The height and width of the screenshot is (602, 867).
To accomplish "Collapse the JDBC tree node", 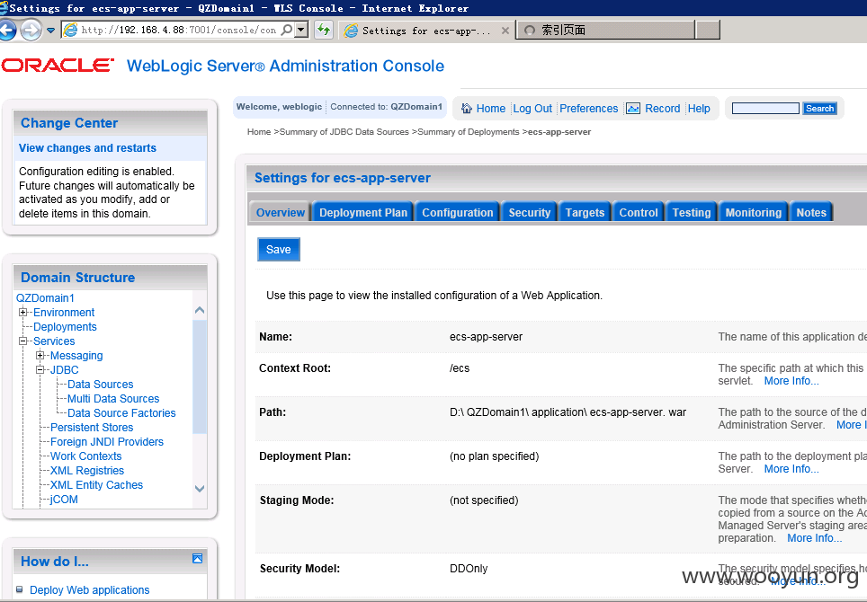I will pyautogui.click(x=40, y=369).
